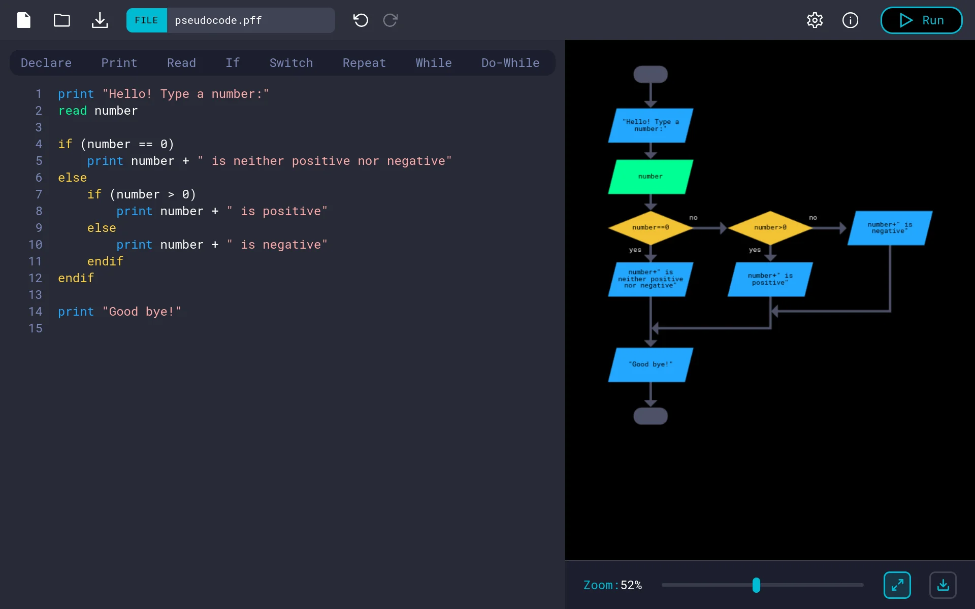
Task: Click the "endif" on line 11
Action: 105,261
